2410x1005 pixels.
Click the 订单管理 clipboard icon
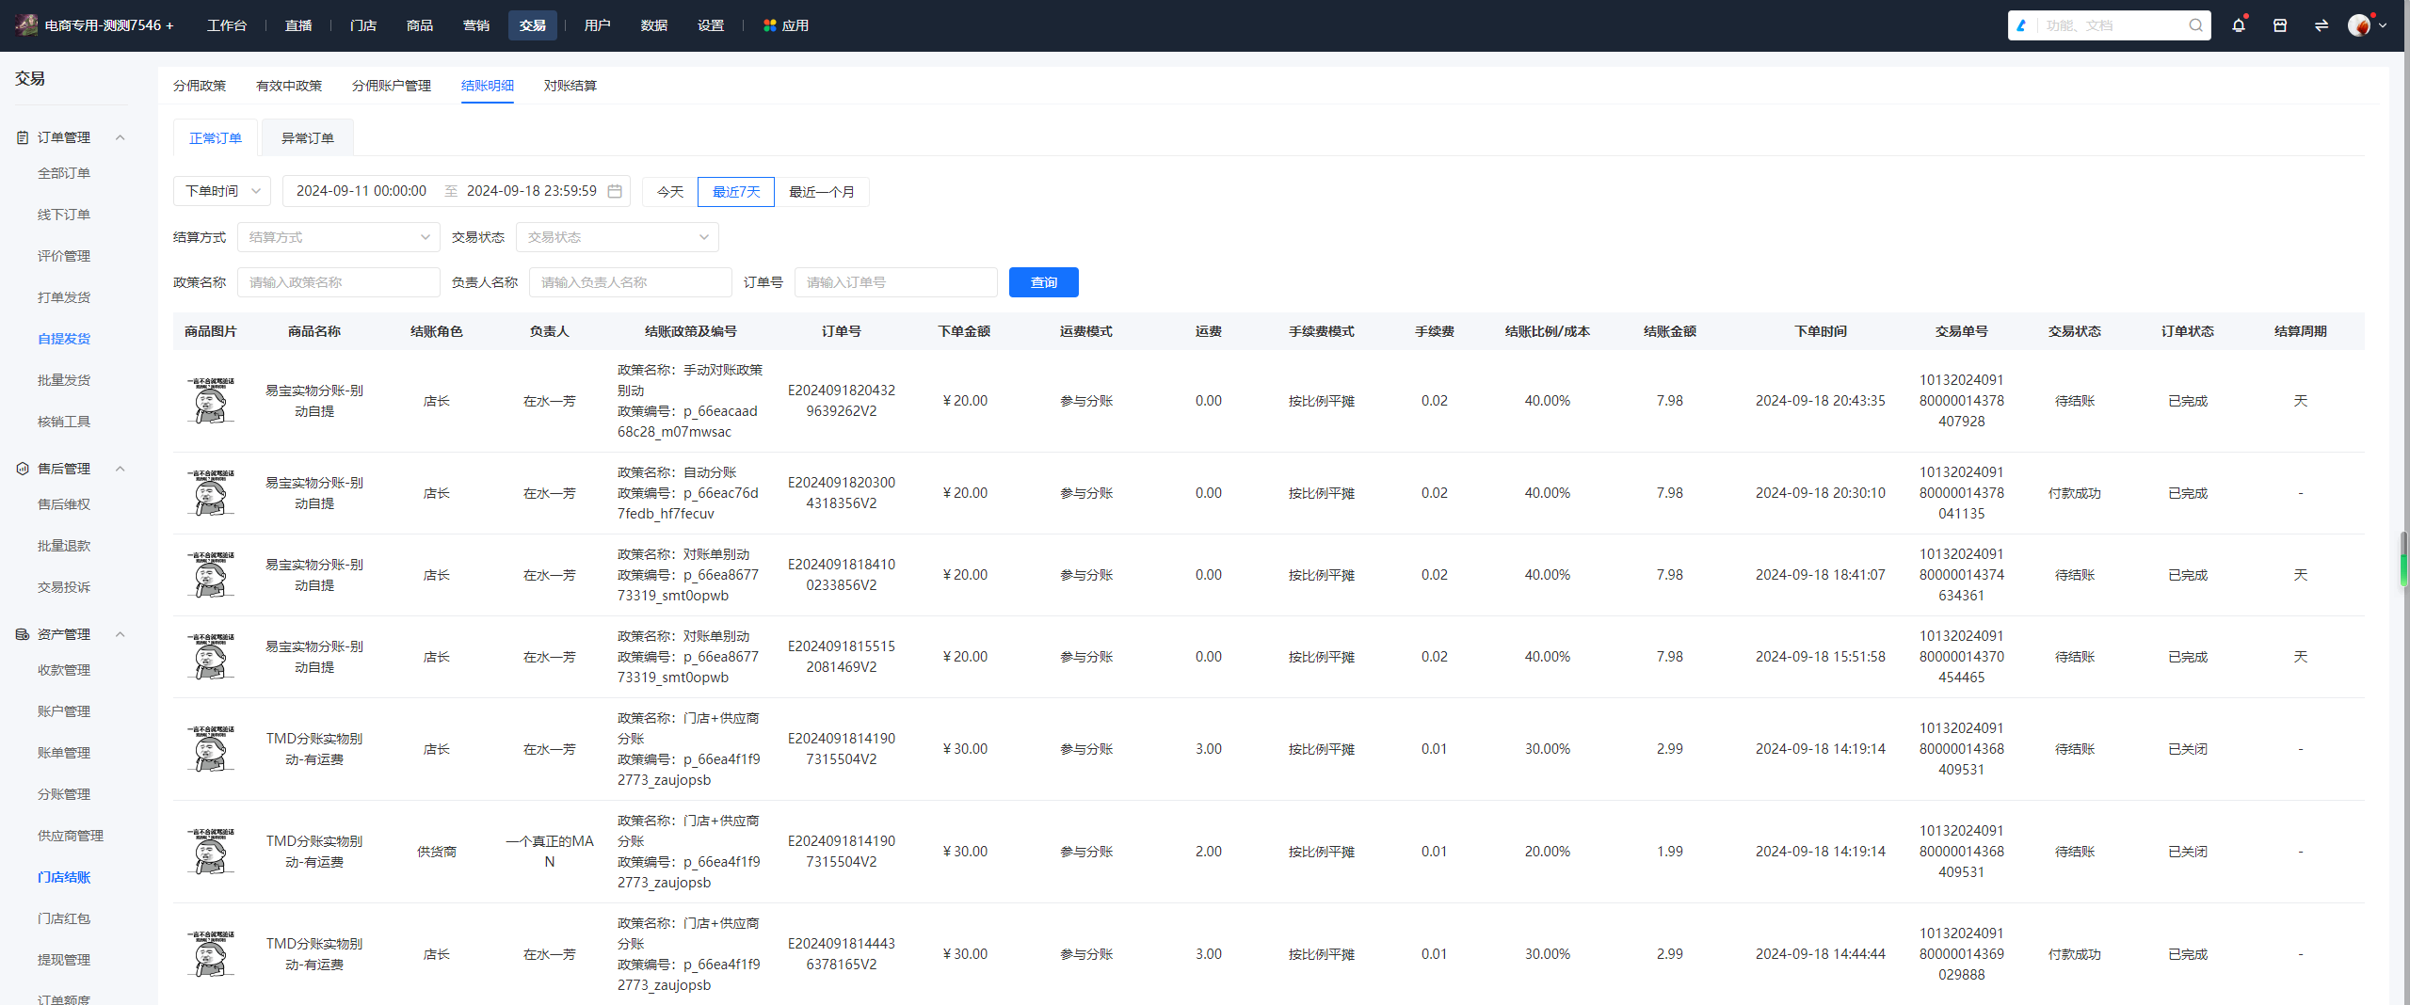tap(23, 137)
